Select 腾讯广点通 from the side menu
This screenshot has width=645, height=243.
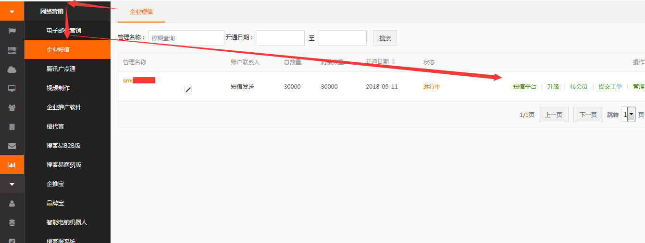pos(61,69)
